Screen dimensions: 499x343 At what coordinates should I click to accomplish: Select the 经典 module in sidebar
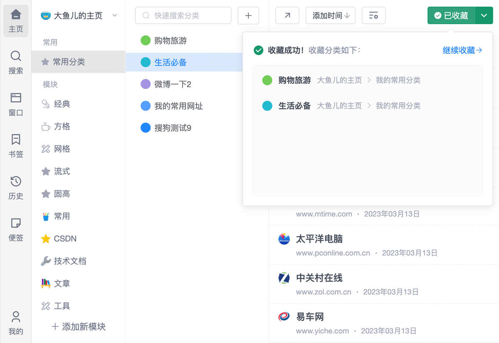pos(78,104)
